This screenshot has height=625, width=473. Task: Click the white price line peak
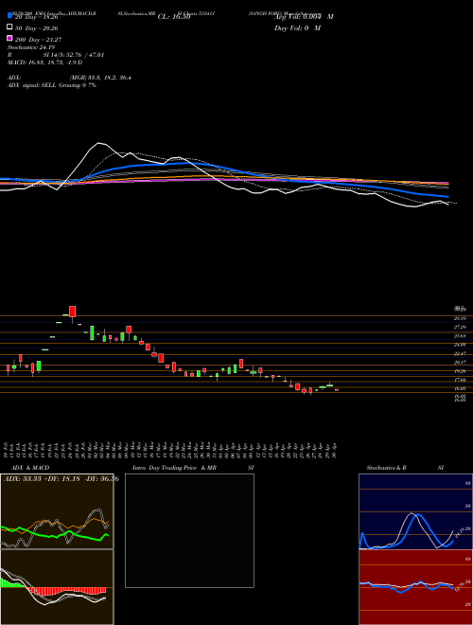[98, 143]
